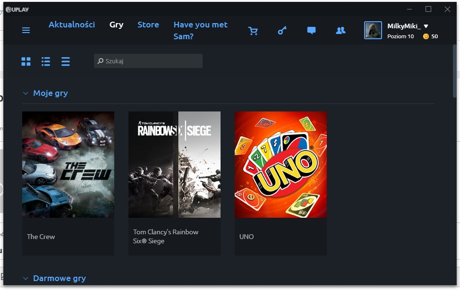The width and height of the screenshot is (460, 290).
Task: Click the key activation icon
Action: coord(282,31)
